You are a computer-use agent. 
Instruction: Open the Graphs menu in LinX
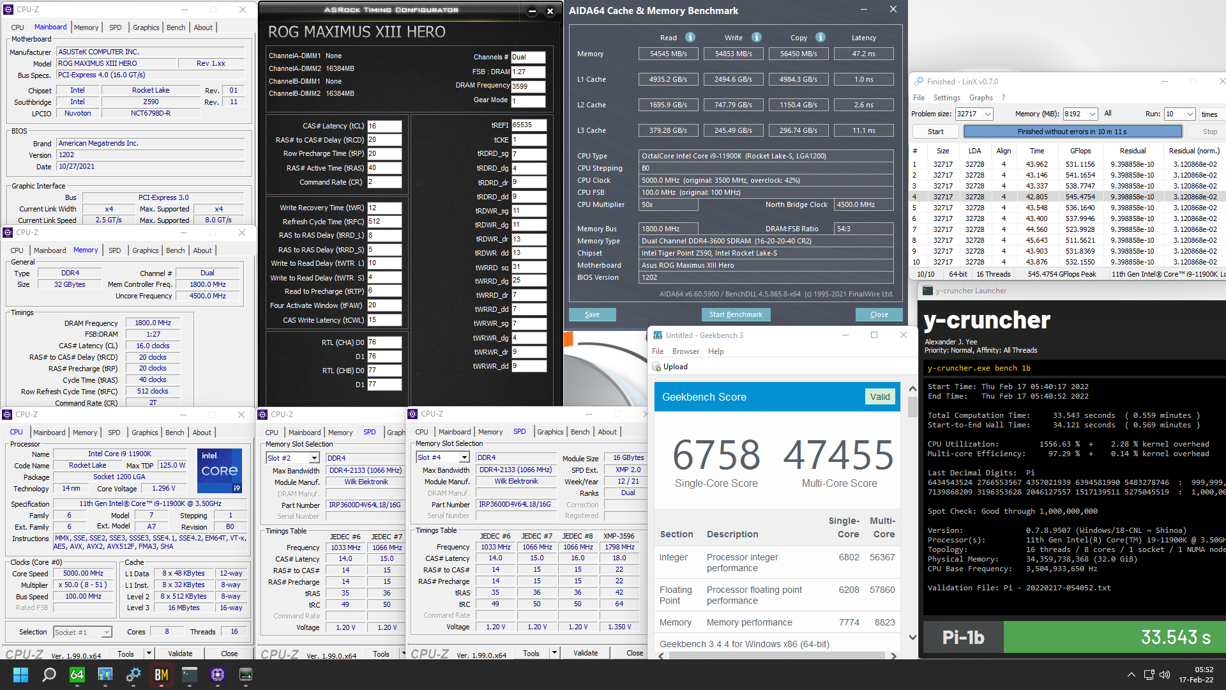980,98
